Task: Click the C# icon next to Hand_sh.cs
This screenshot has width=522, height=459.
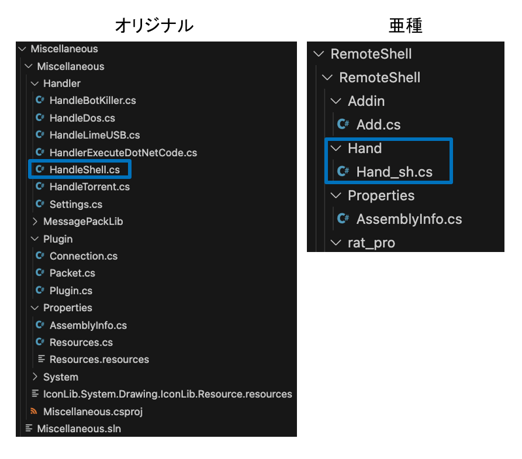Action: 343,171
